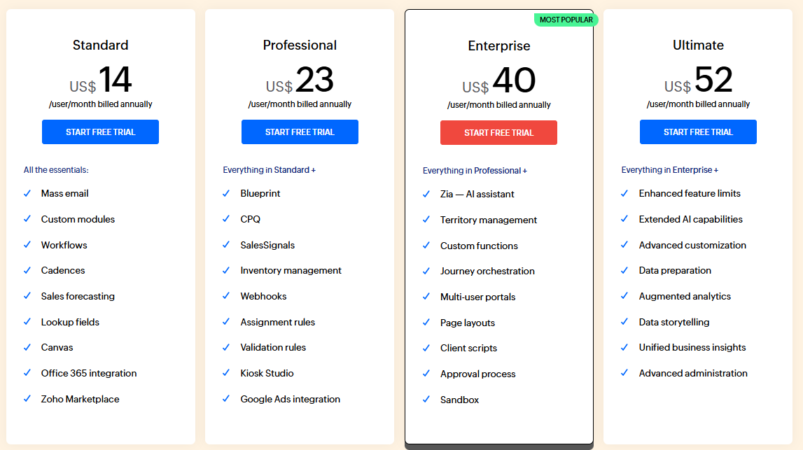Click the checkmark icon beside Mass email
This screenshot has height=450, width=803.
click(27, 194)
